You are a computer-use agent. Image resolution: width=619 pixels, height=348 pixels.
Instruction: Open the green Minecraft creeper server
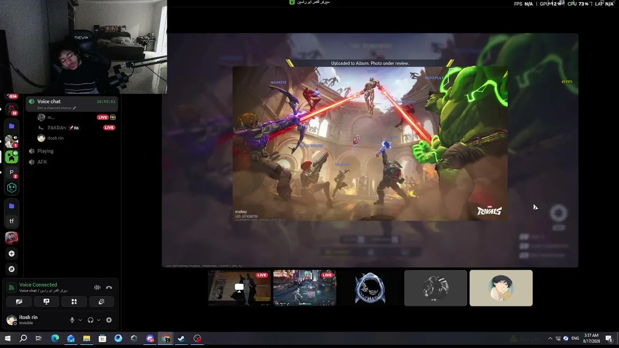point(12,157)
